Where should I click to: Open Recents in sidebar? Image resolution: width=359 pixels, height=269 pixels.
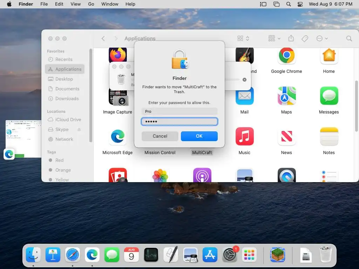click(x=65, y=60)
